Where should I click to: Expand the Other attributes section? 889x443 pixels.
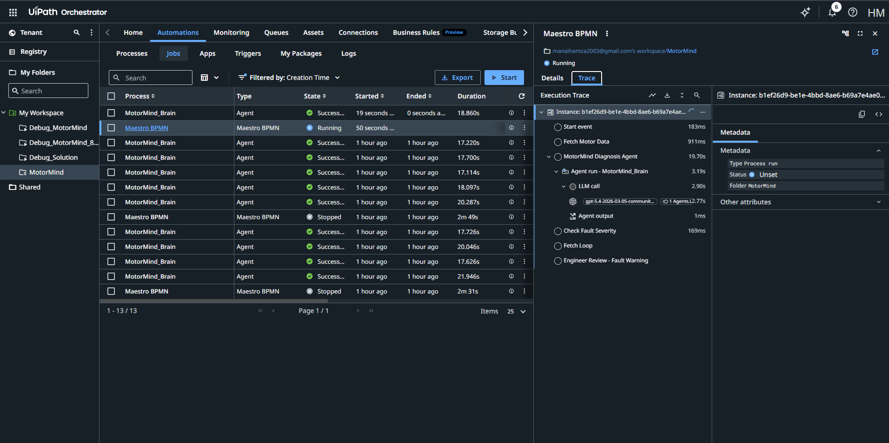tap(879, 202)
